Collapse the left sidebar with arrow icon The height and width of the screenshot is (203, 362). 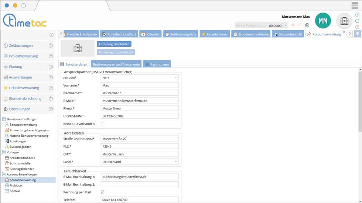coord(51,35)
